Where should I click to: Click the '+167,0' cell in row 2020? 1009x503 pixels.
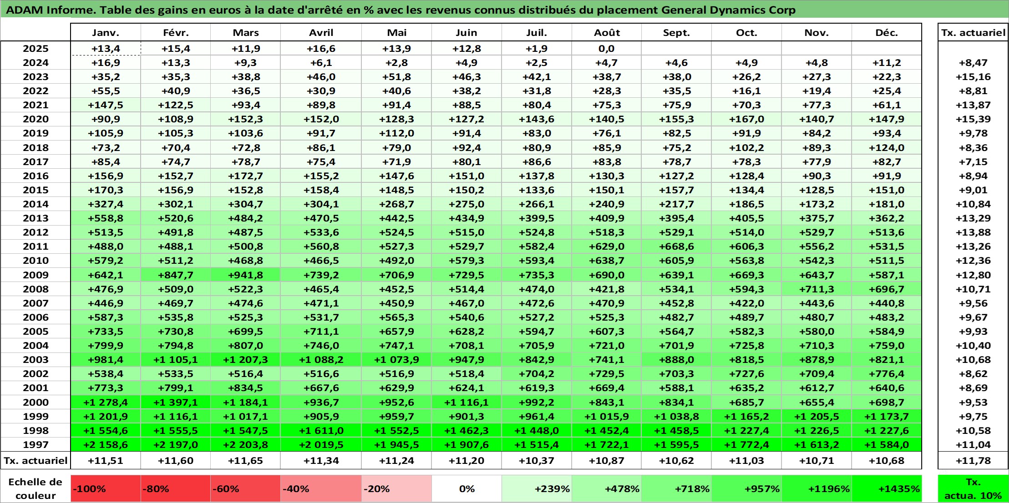(x=746, y=119)
